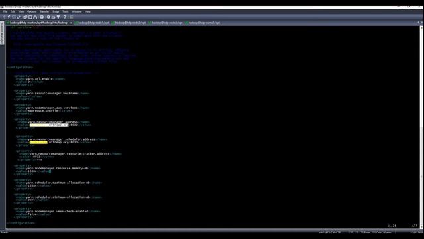The height and width of the screenshot is (239, 424).
Task: Click the question mark Help icon
Action: 65,17
